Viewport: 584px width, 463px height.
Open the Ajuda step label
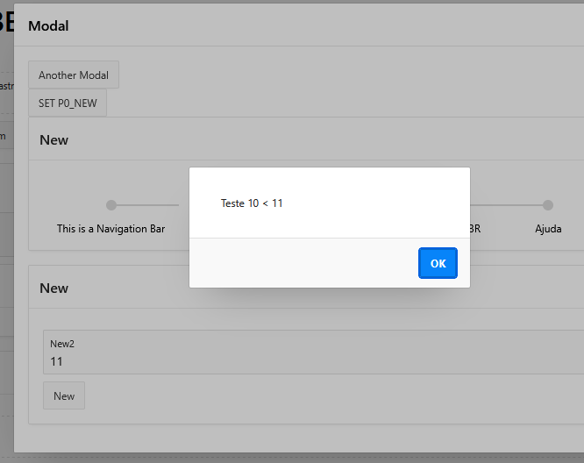click(548, 229)
